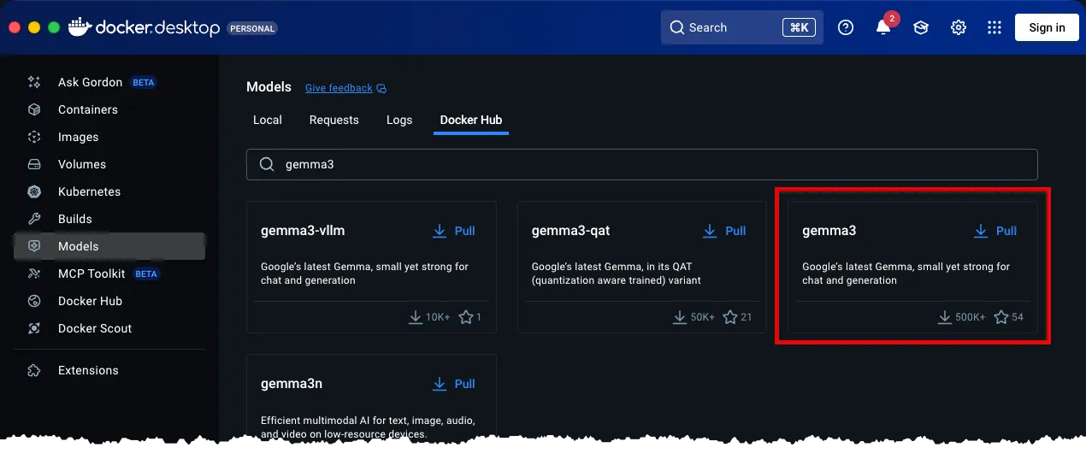Viewport: 1086px width, 465px height.
Task: Click the MCP Toolkit icon
Action: click(34, 274)
